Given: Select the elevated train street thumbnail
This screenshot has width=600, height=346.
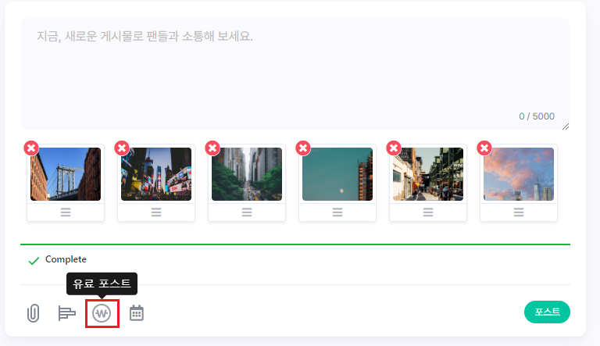Looking at the screenshot, I should (x=428, y=174).
